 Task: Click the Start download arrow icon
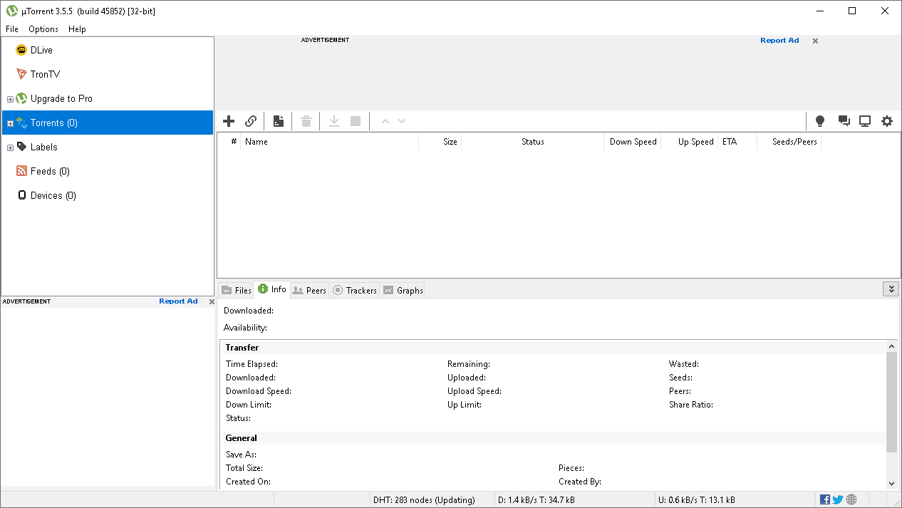[334, 121]
